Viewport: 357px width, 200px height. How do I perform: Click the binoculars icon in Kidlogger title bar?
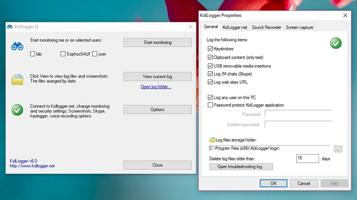9,27
